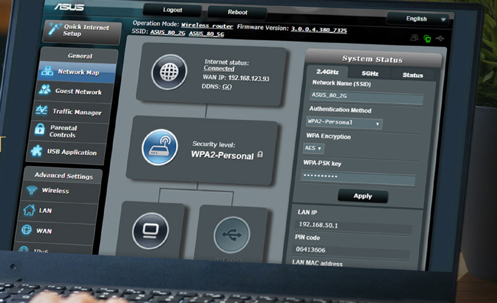Click the WAN globe icon
497x303 pixels.
point(27,229)
